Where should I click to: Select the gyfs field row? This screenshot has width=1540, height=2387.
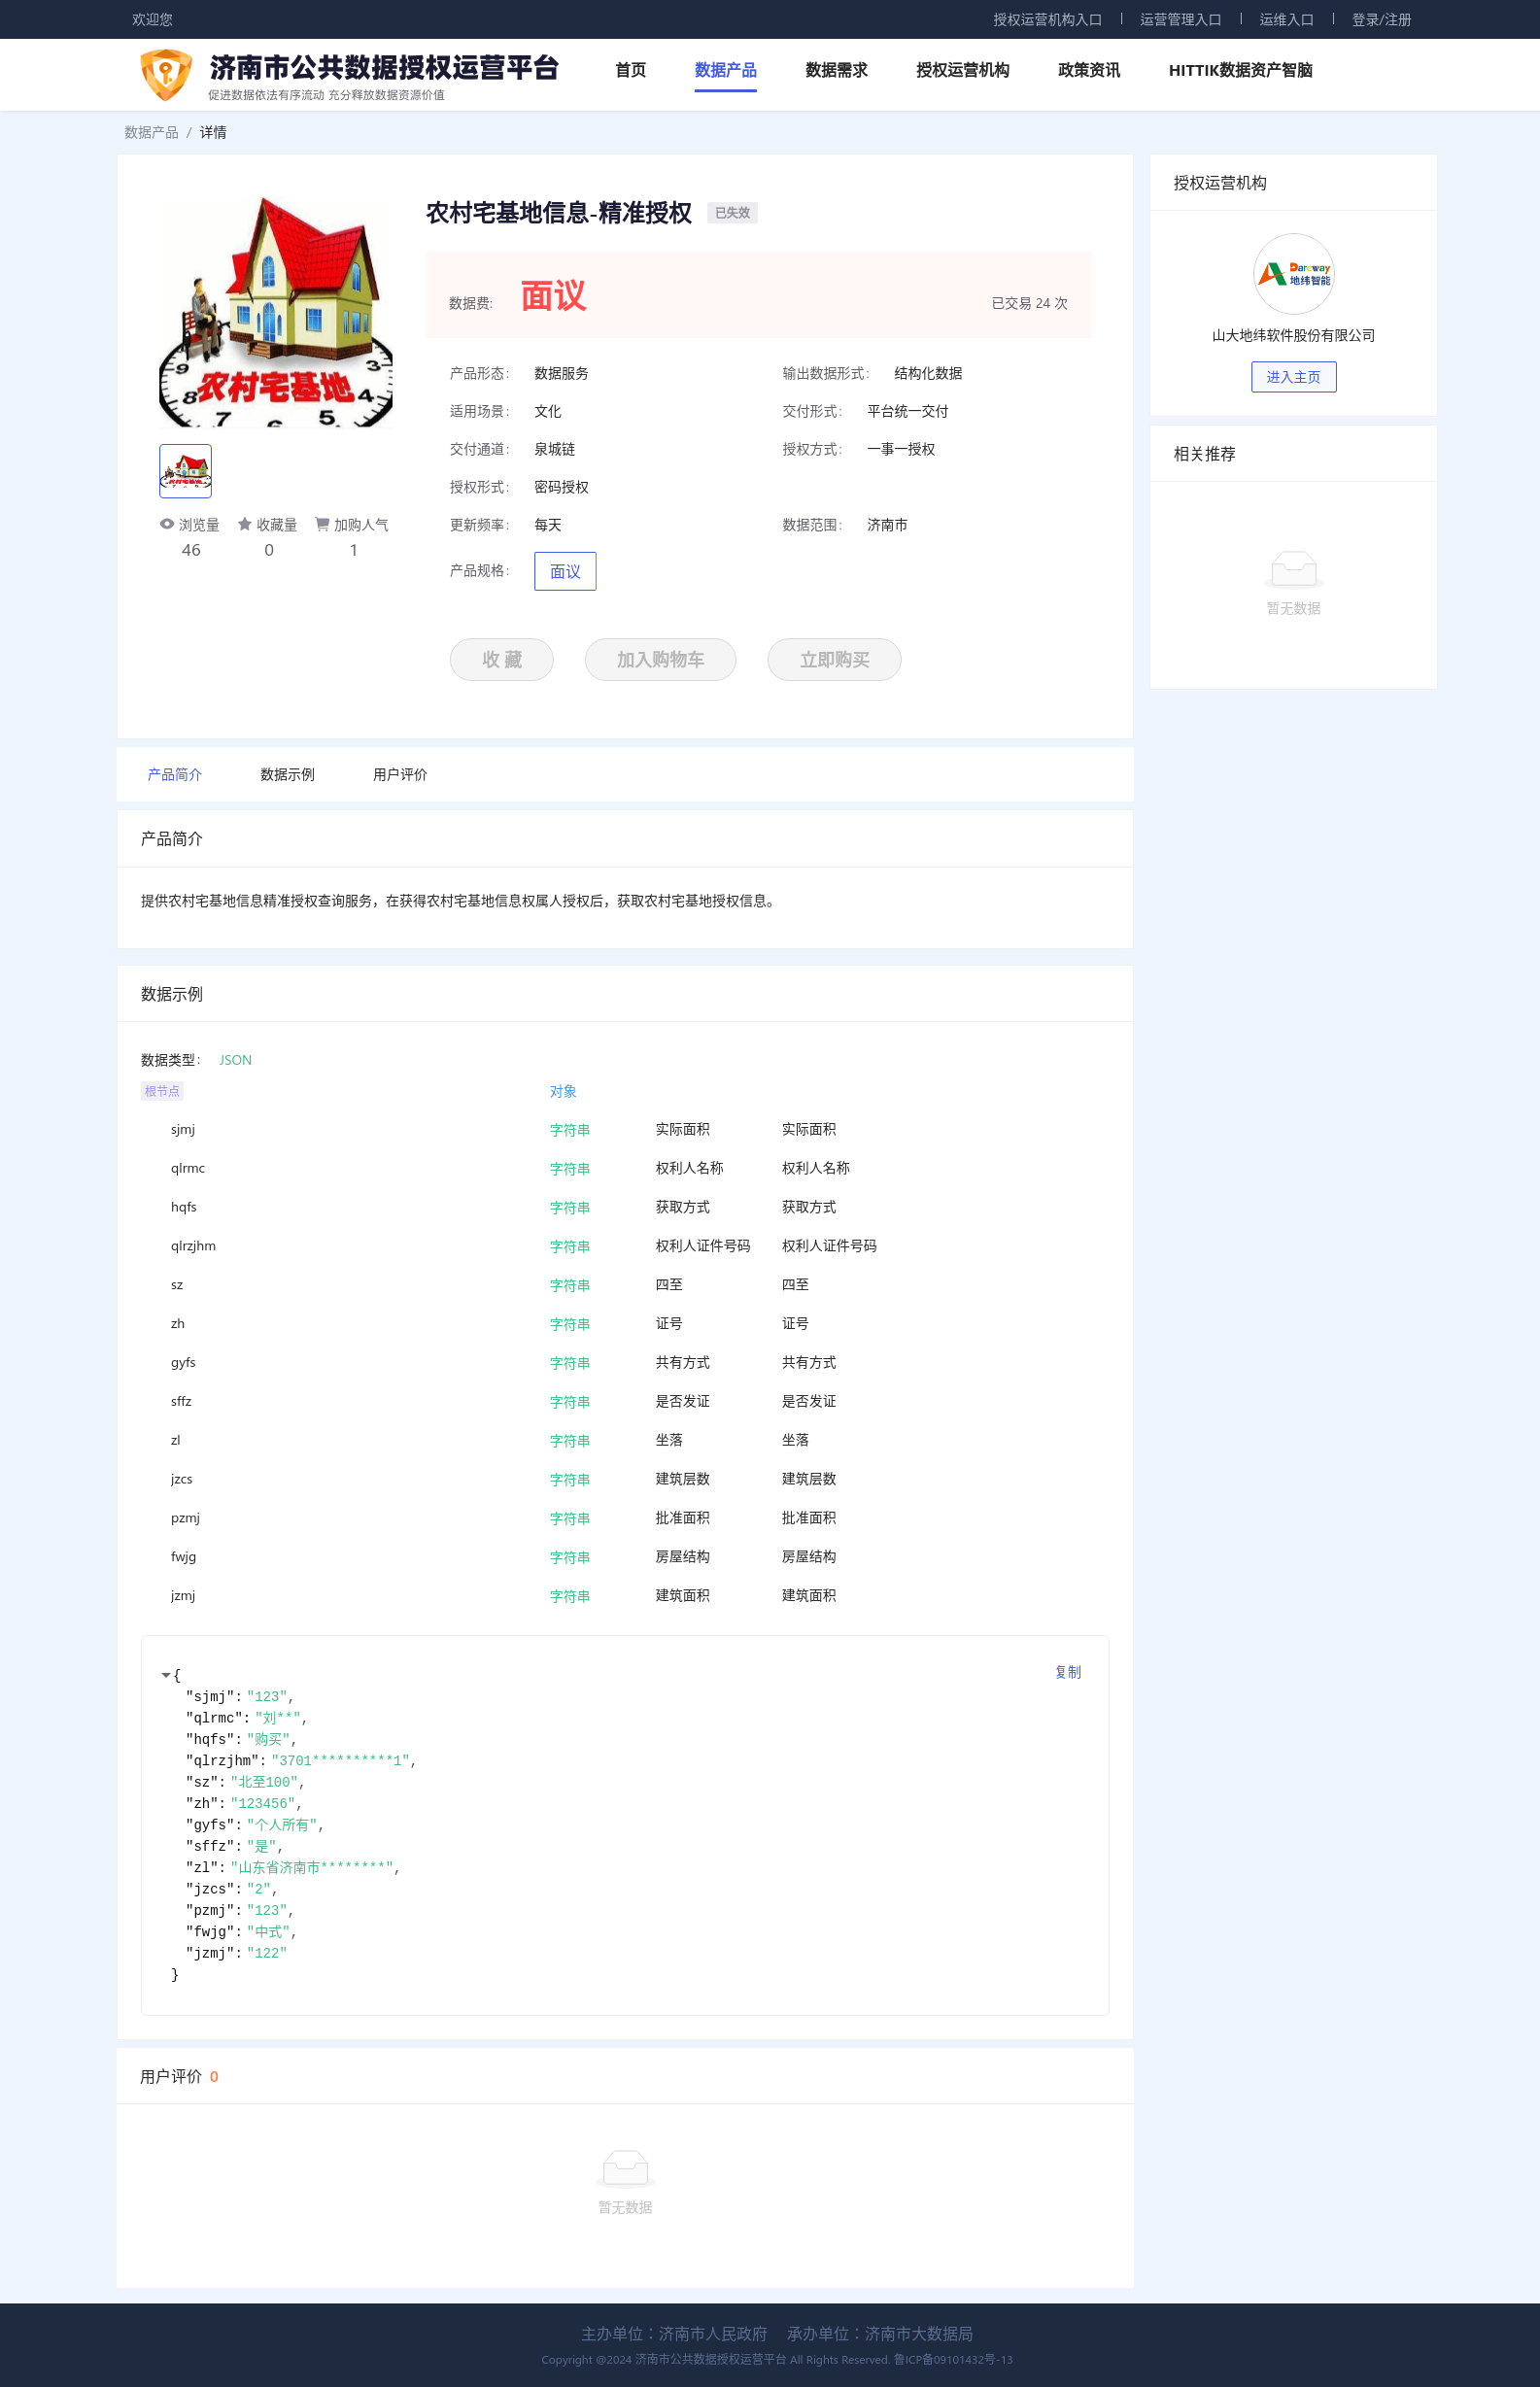[x=625, y=1362]
